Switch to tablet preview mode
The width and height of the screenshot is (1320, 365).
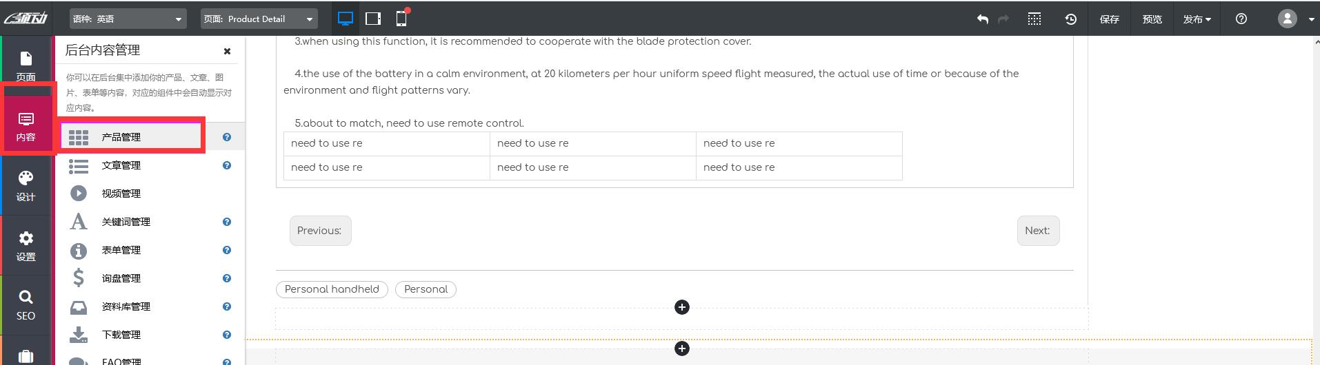[x=373, y=19]
